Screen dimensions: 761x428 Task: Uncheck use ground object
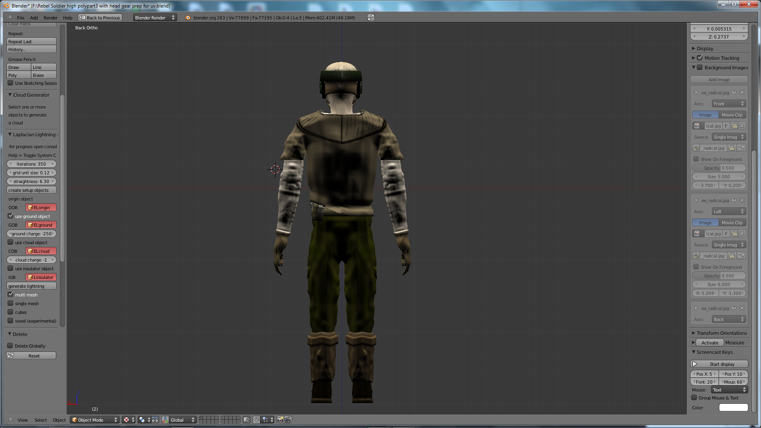(x=11, y=216)
